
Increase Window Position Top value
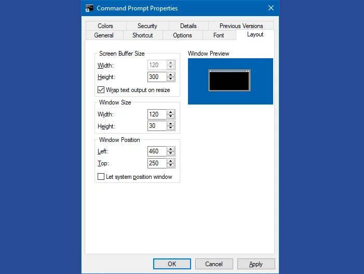tap(171, 161)
